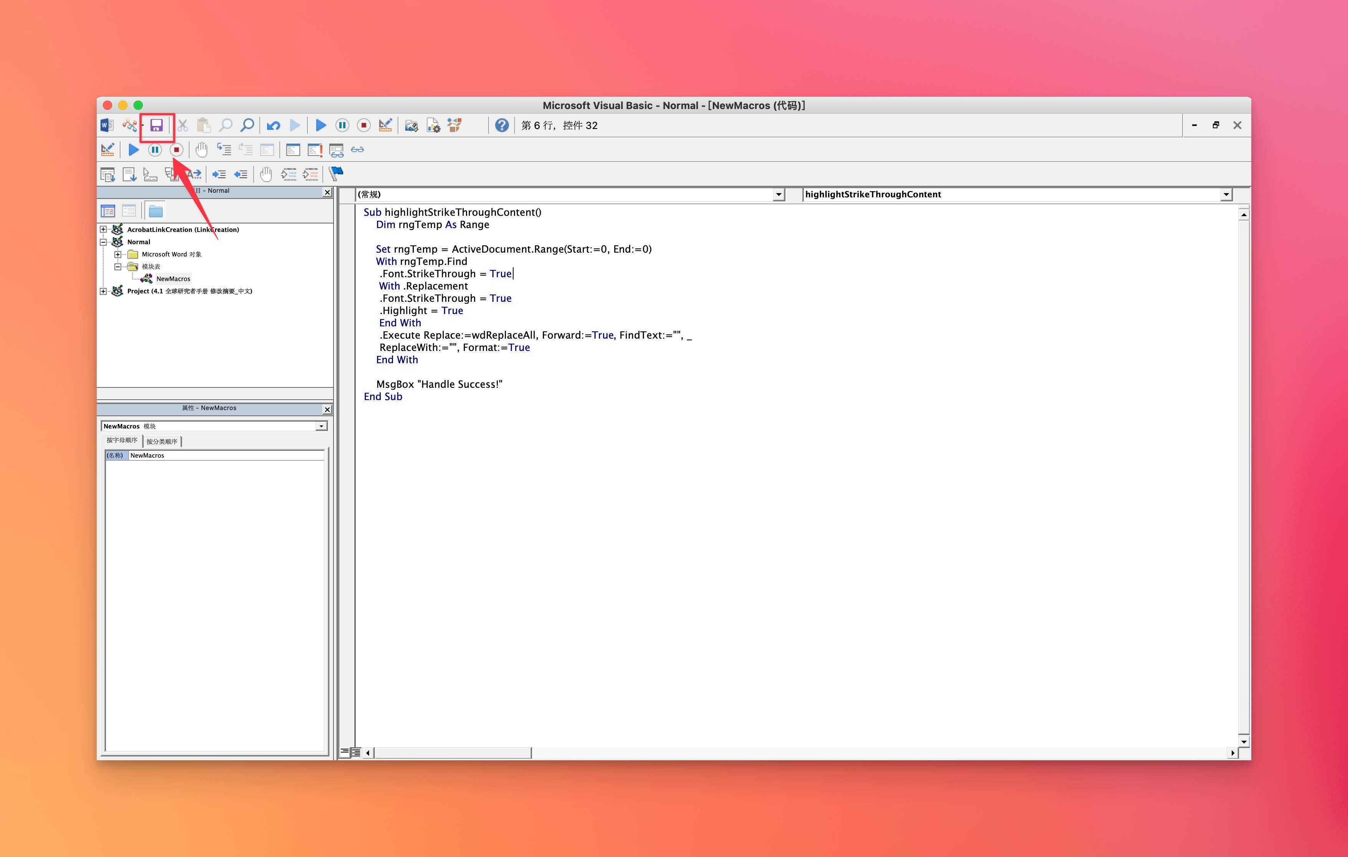This screenshot has height=857, width=1348.
Task: Click Reset stop beside the Toggle Breakpoint hand
Action: pos(176,150)
